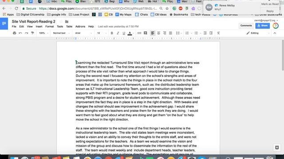The height and width of the screenshot is (159, 284).
Task: Open the Docs home icon
Action: point(4,23)
